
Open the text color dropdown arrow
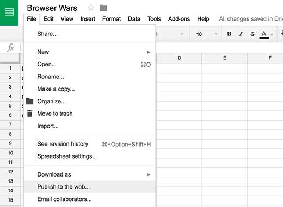point(272,34)
